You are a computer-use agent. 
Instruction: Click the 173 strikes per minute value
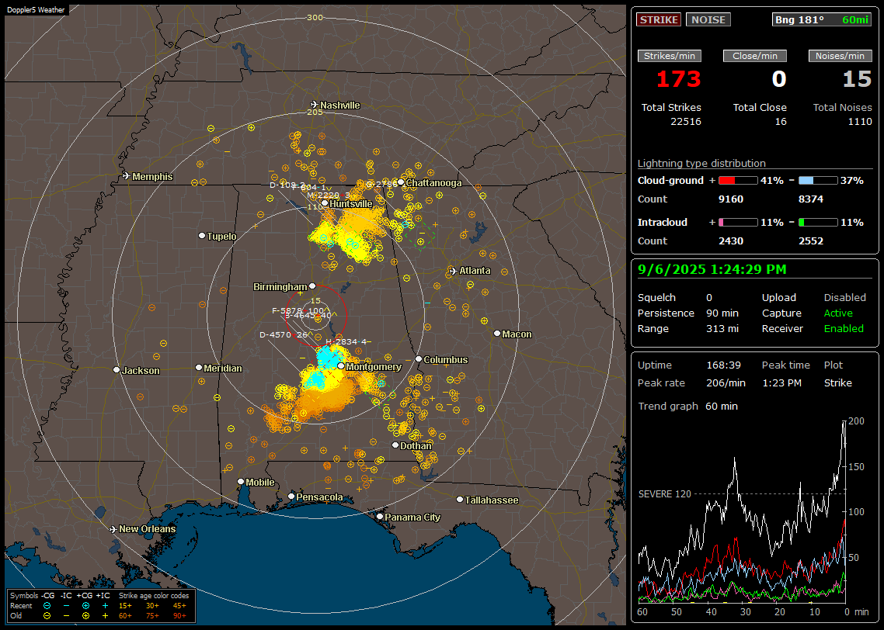(678, 79)
